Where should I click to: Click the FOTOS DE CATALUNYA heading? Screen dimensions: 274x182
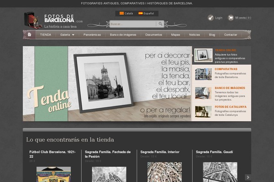coord(231,107)
